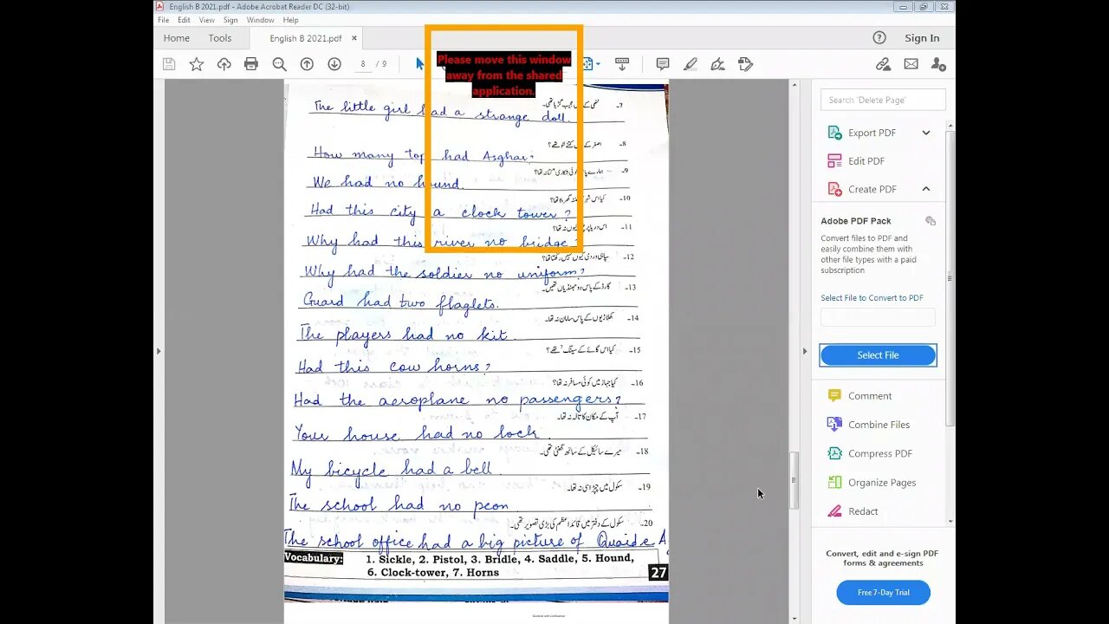Select the highlight text pen icon
Screen dimensions: 1109x624
pyautogui.click(x=691, y=64)
